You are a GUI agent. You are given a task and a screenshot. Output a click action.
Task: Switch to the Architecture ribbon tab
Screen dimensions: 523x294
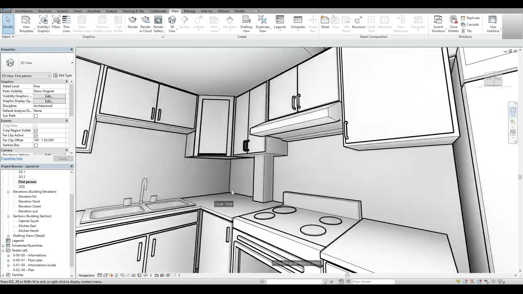[x=24, y=11]
